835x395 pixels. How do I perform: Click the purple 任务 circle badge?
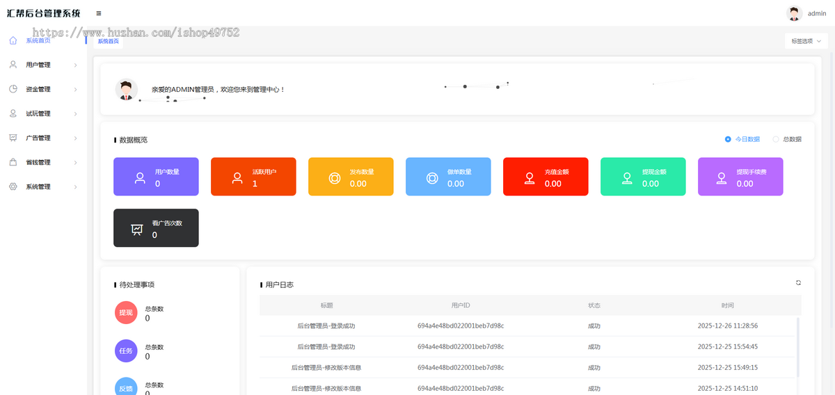pos(126,350)
